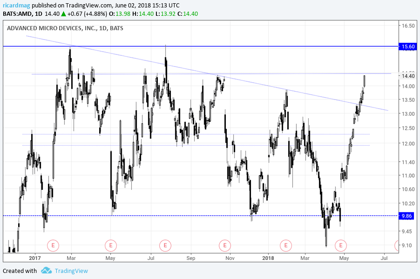Click the 13.50 price axis label
The height and width of the screenshot is (279, 420).
(408, 100)
